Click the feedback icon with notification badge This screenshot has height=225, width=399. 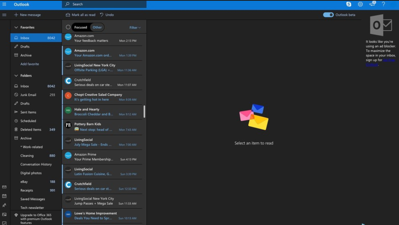pyautogui.click(x=372, y=4)
